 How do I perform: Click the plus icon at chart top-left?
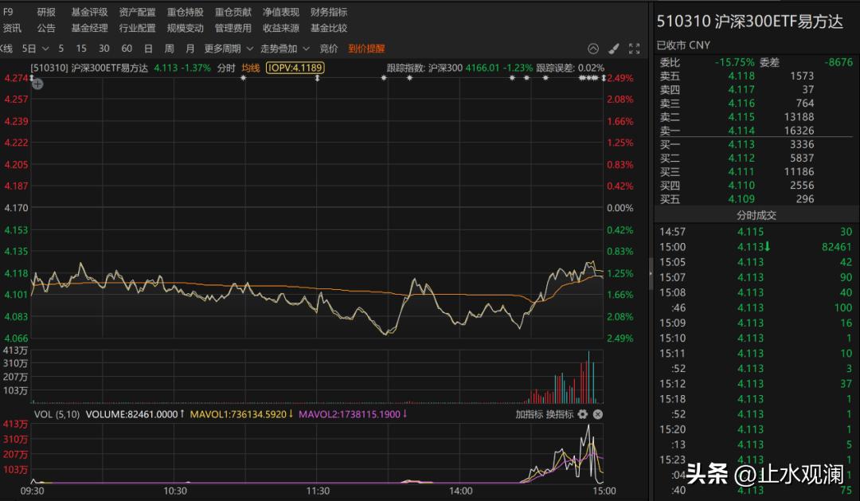click(x=37, y=84)
